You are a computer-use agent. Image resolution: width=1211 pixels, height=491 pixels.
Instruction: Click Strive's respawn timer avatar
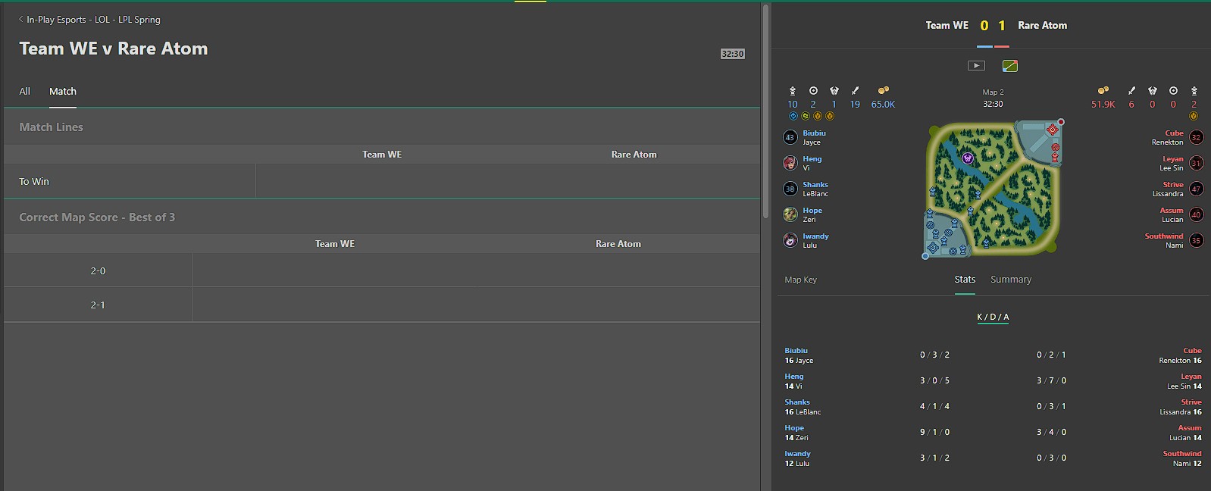(1197, 189)
